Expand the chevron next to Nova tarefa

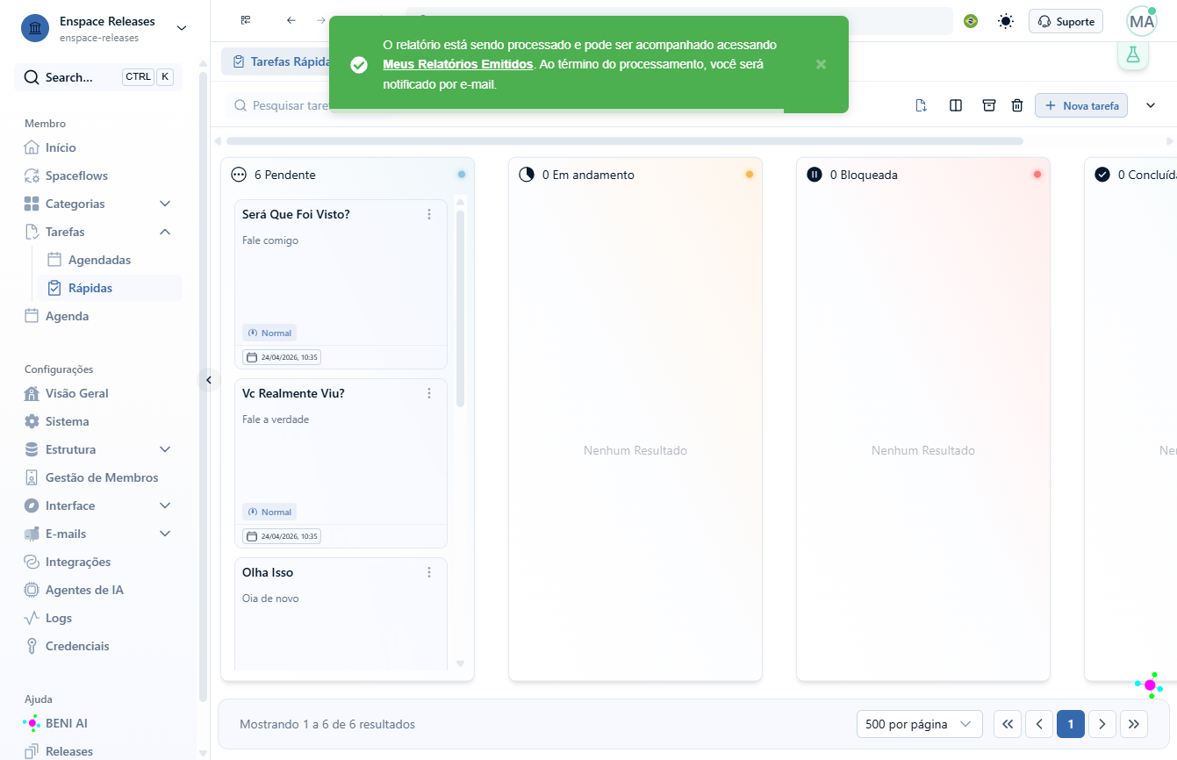[x=1151, y=105]
